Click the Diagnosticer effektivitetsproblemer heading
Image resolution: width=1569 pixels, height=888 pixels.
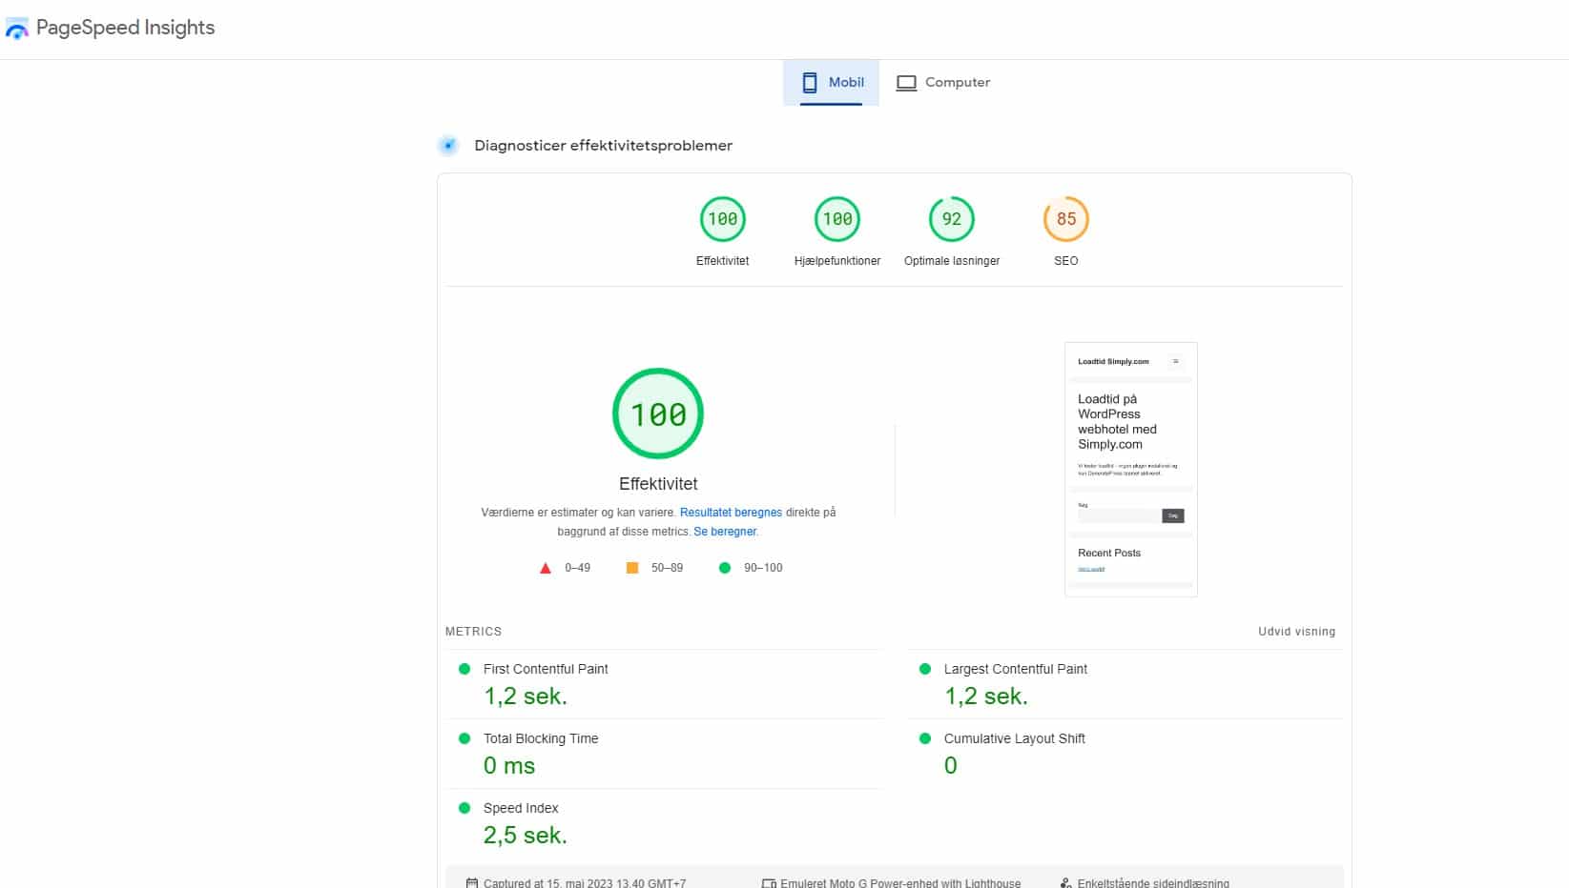coord(604,146)
